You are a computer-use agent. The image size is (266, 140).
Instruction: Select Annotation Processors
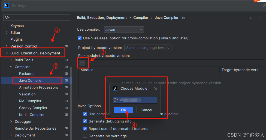pyautogui.click(x=38, y=87)
